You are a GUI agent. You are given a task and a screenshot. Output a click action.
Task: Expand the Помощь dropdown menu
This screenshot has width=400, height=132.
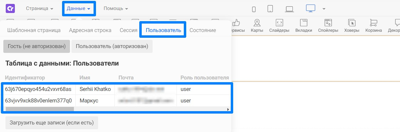point(116,8)
